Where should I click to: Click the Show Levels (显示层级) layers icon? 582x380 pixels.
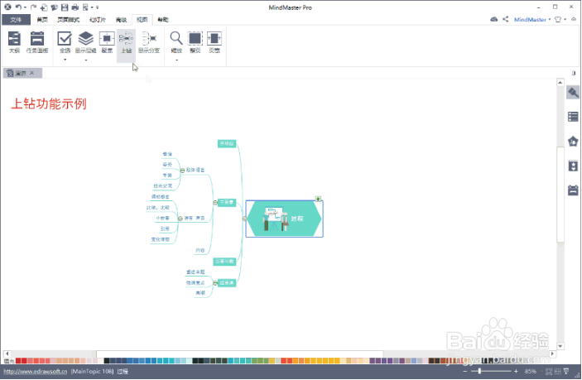pos(86,39)
